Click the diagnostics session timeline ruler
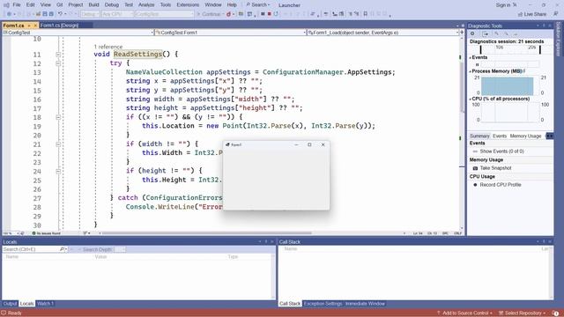This screenshot has width=564, height=317. point(510,48)
